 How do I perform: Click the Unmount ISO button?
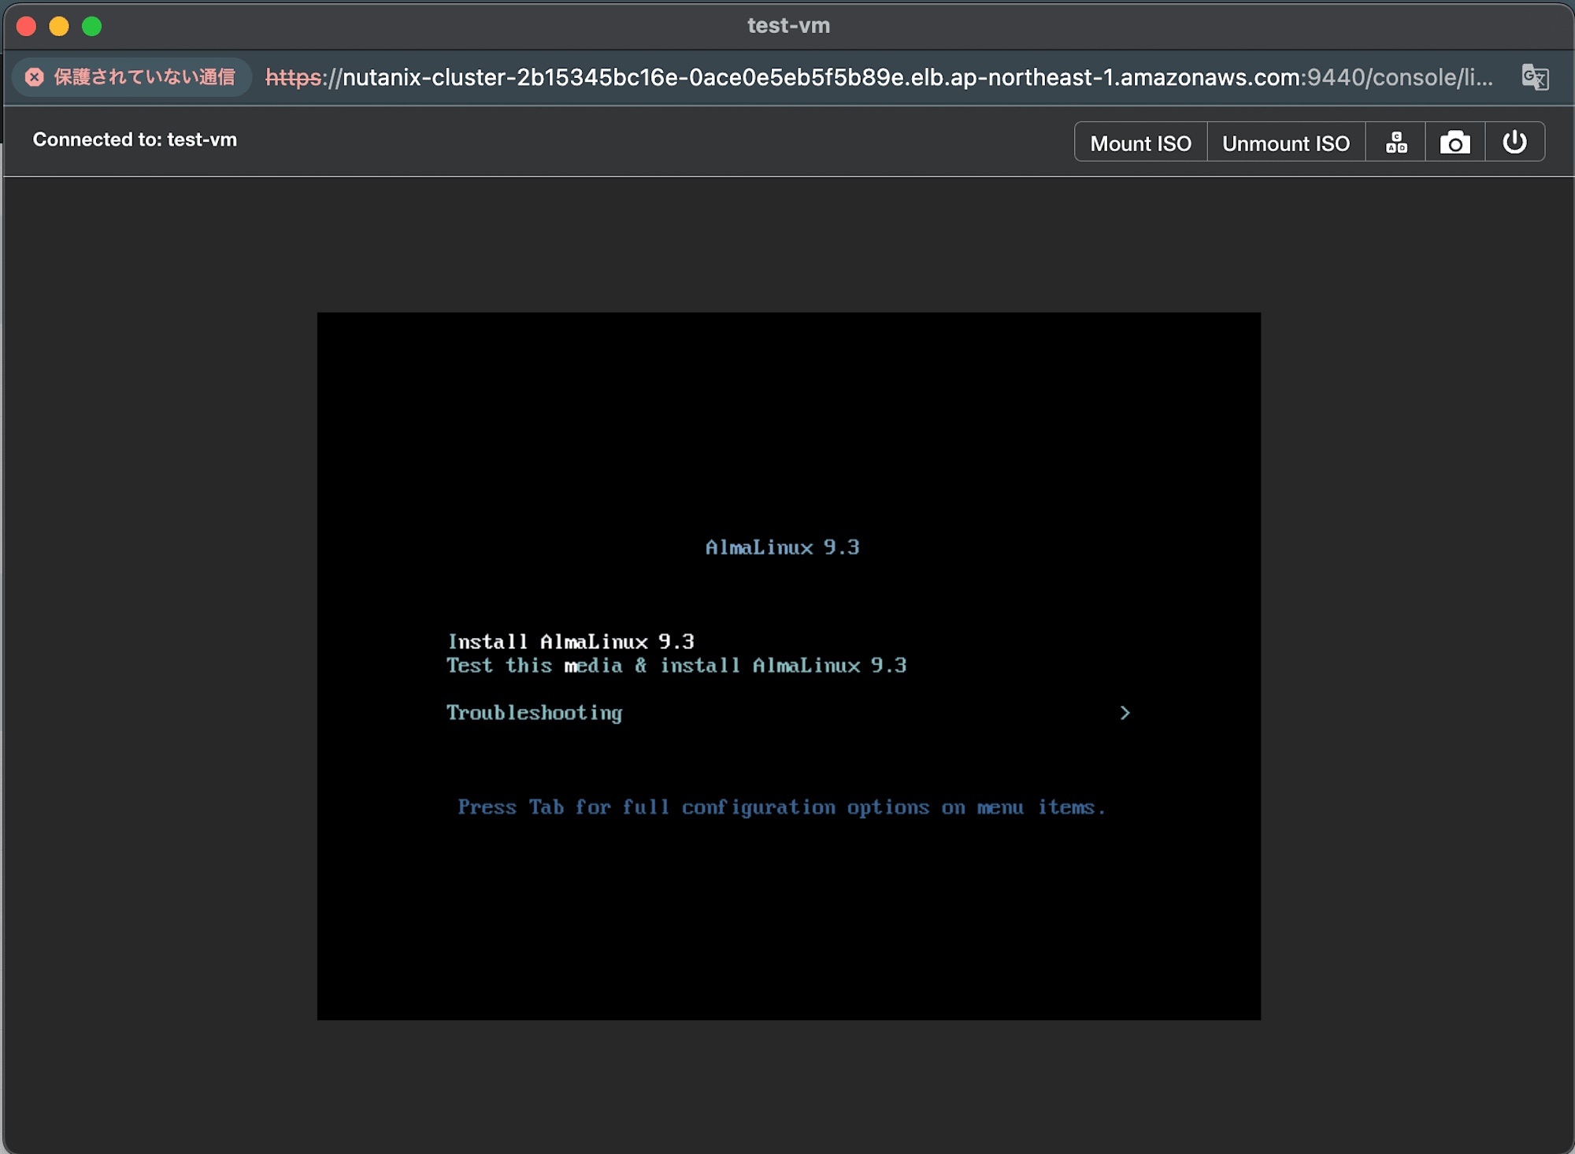click(1286, 143)
